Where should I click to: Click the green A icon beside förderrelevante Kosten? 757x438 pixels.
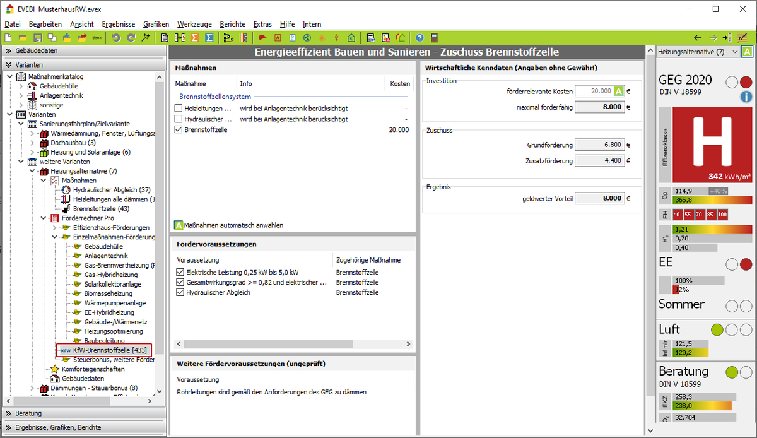pyautogui.click(x=619, y=91)
